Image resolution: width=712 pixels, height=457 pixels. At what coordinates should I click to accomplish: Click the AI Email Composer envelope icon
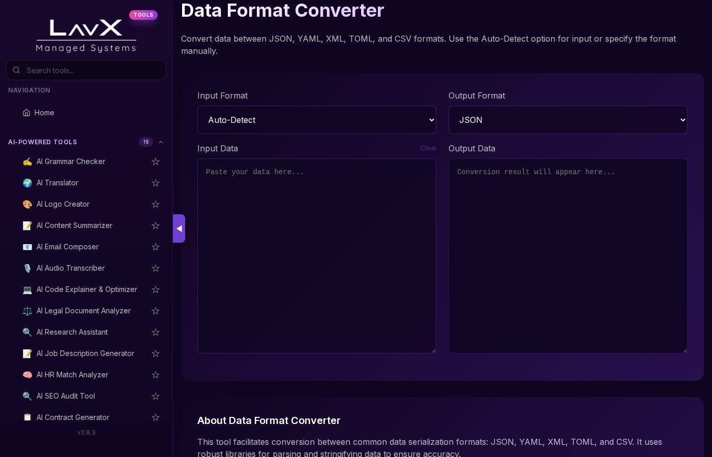27,247
